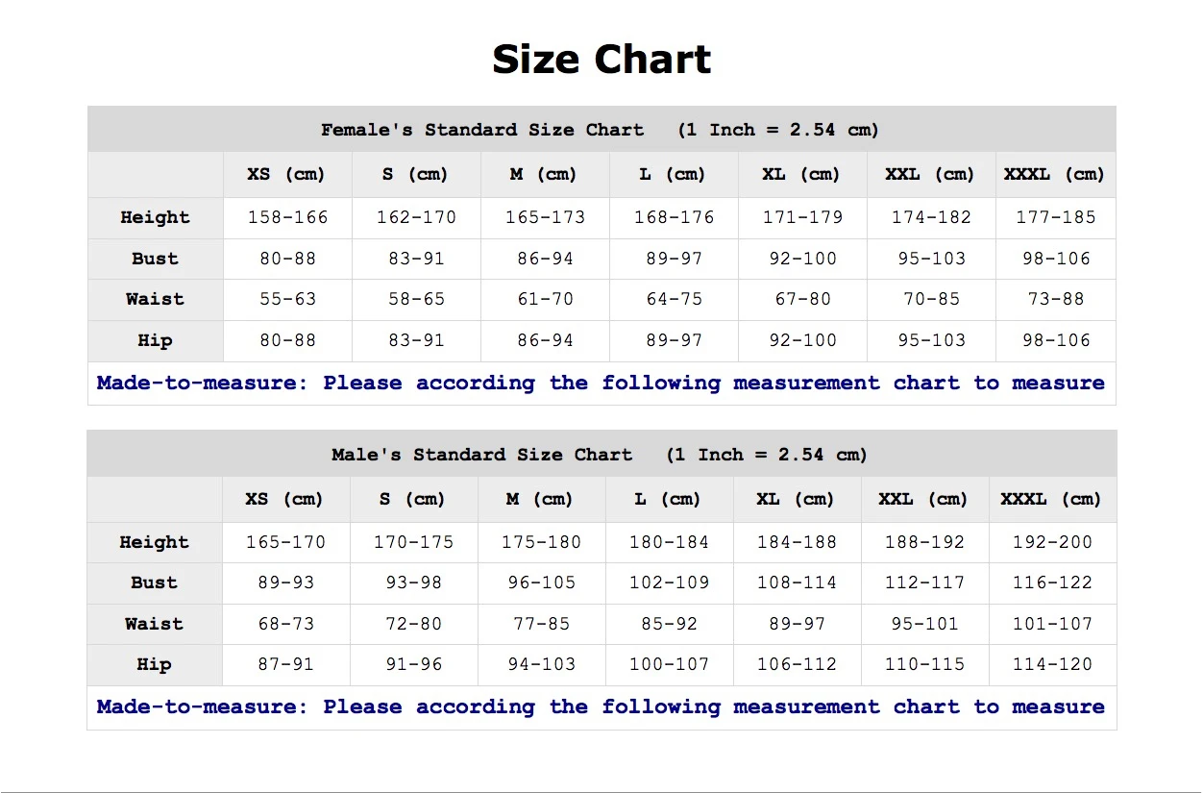The height and width of the screenshot is (793, 1203).
Task: Click the Size Chart heading
Action: click(601, 60)
